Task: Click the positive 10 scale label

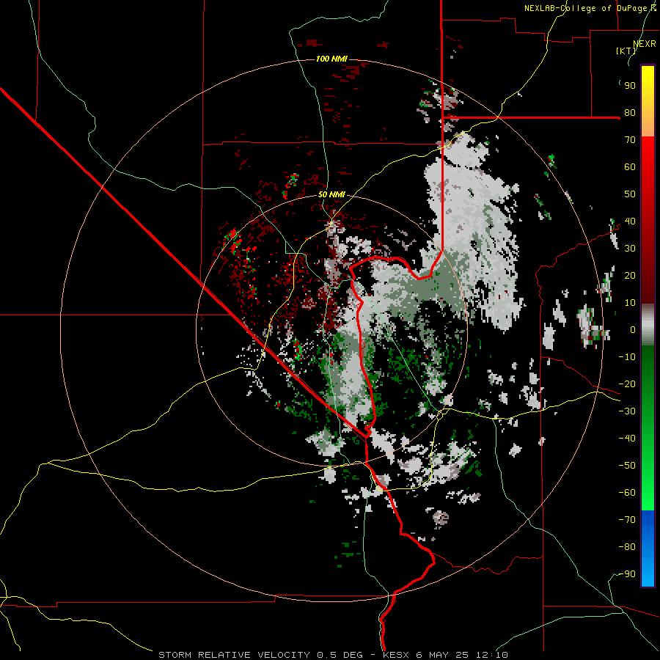Action: click(x=630, y=303)
